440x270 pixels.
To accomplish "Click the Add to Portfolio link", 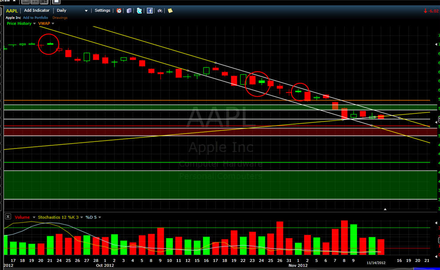I will point(35,18).
